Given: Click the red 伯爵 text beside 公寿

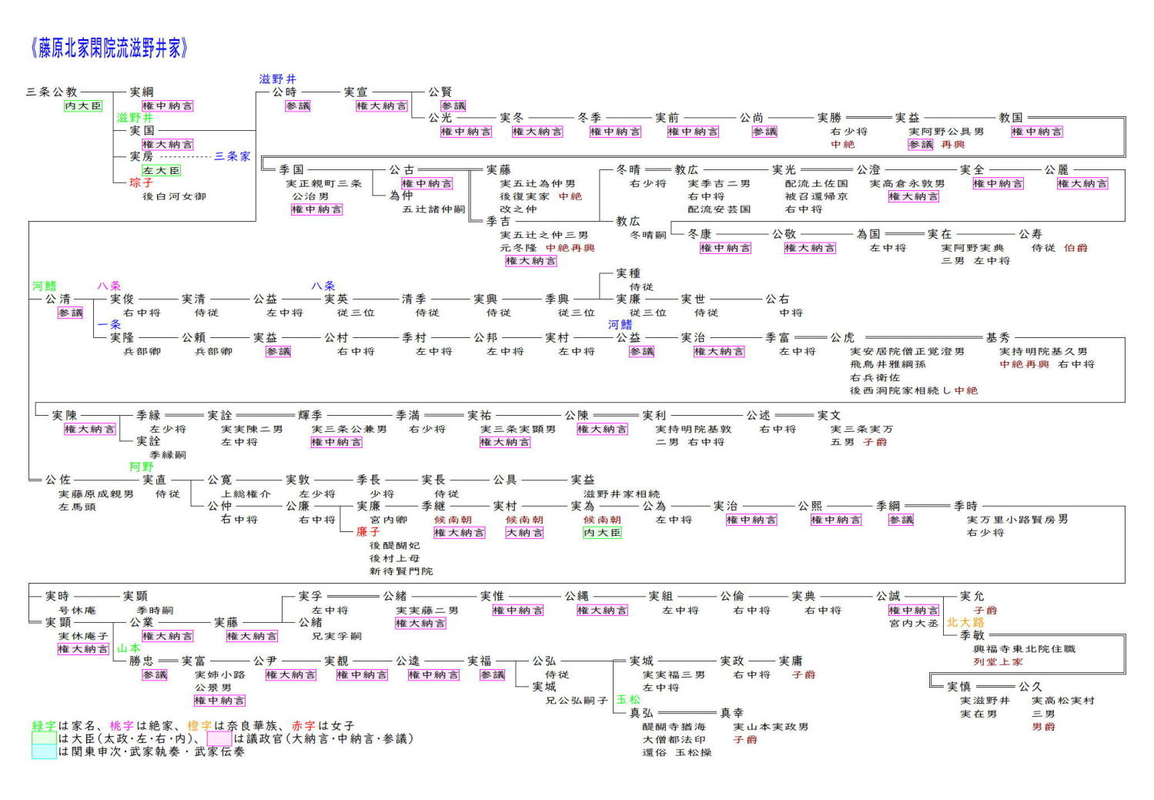Looking at the screenshot, I should click(x=1075, y=248).
